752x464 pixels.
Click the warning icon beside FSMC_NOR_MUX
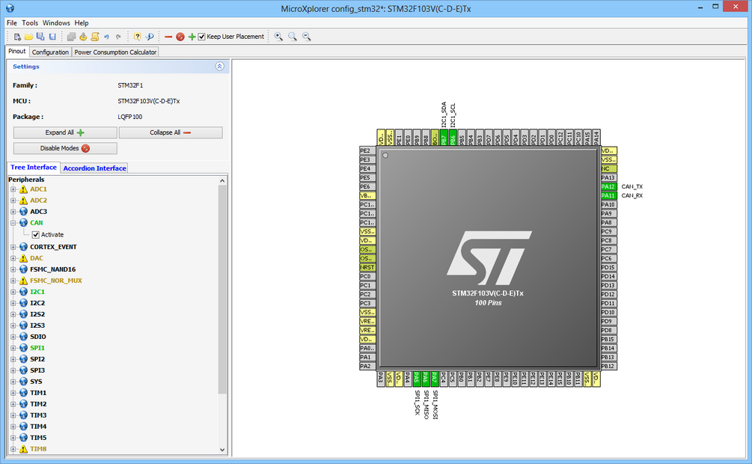[23, 280]
